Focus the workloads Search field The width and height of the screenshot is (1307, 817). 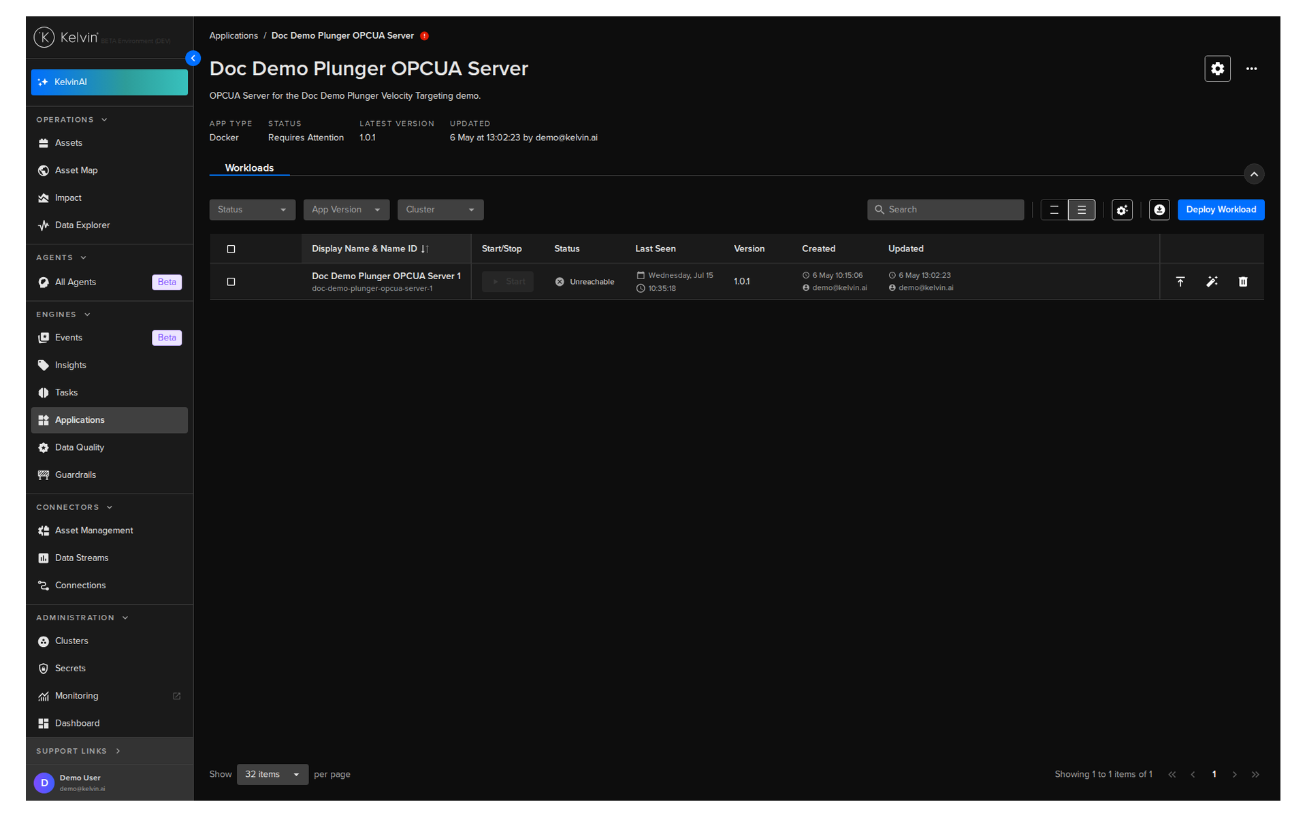point(945,210)
